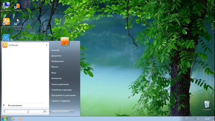
Task: Select the Wondershare Filmora desktop shortcut
Action: coord(18,24)
